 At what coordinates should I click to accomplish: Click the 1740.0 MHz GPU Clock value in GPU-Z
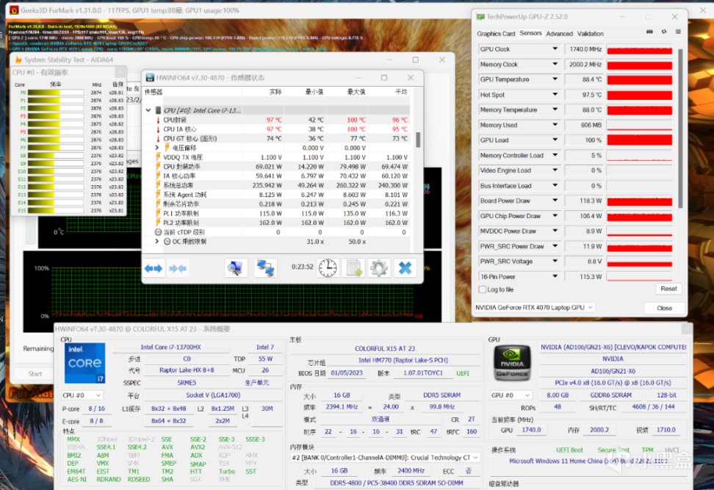click(584, 48)
